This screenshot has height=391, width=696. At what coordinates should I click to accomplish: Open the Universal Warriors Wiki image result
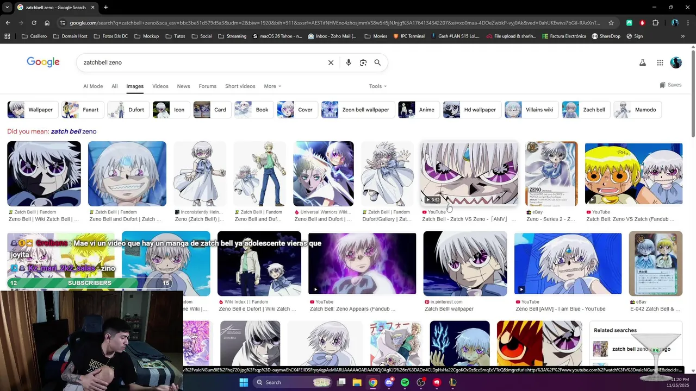[x=324, y=174]
